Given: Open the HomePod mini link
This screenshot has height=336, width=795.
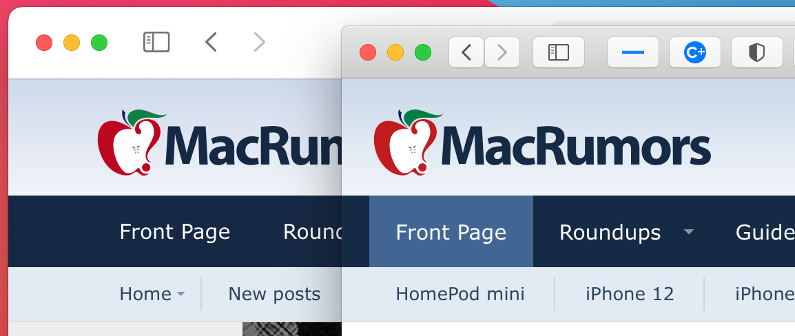Looking at the screenshot, I should point(460,294).
